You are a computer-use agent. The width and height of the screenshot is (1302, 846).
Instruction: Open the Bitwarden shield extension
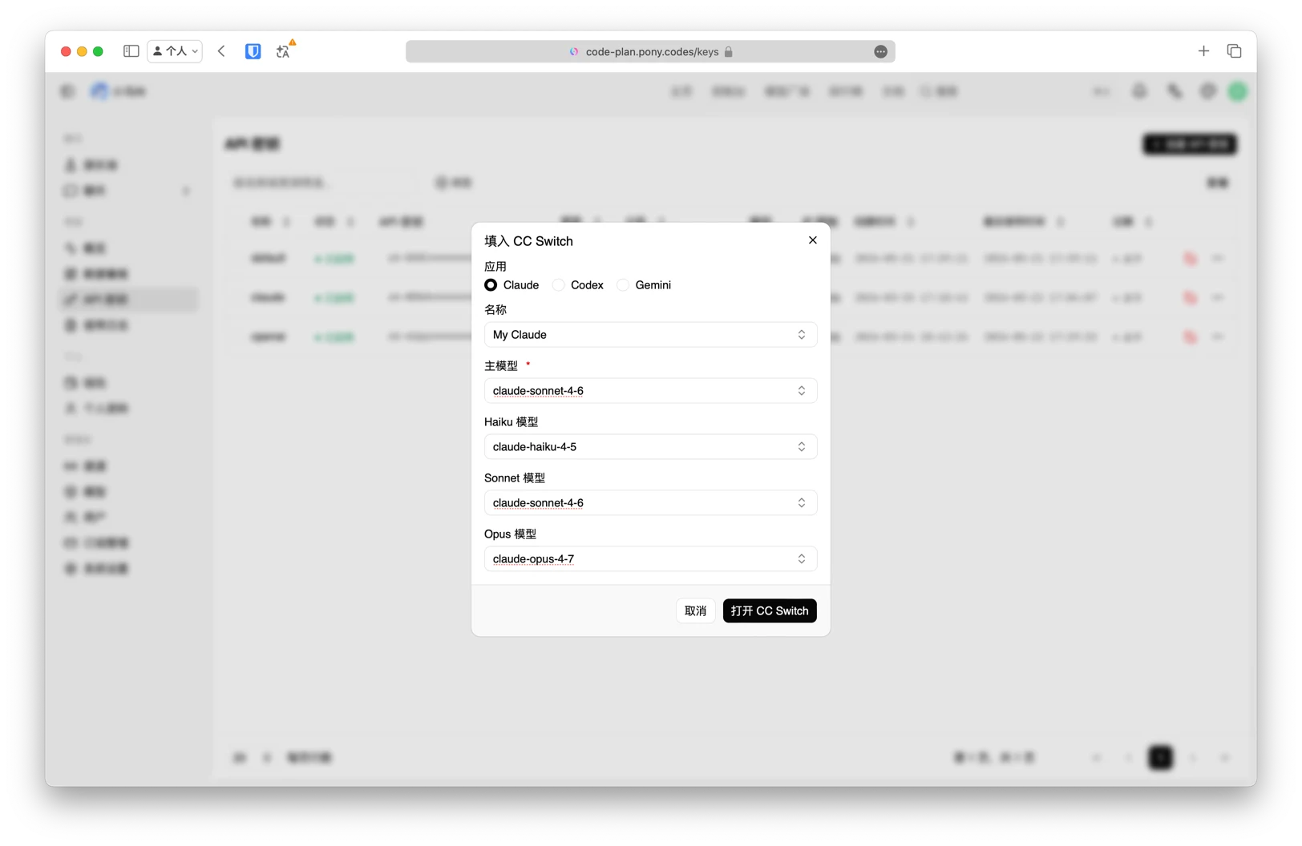(253, 51)
